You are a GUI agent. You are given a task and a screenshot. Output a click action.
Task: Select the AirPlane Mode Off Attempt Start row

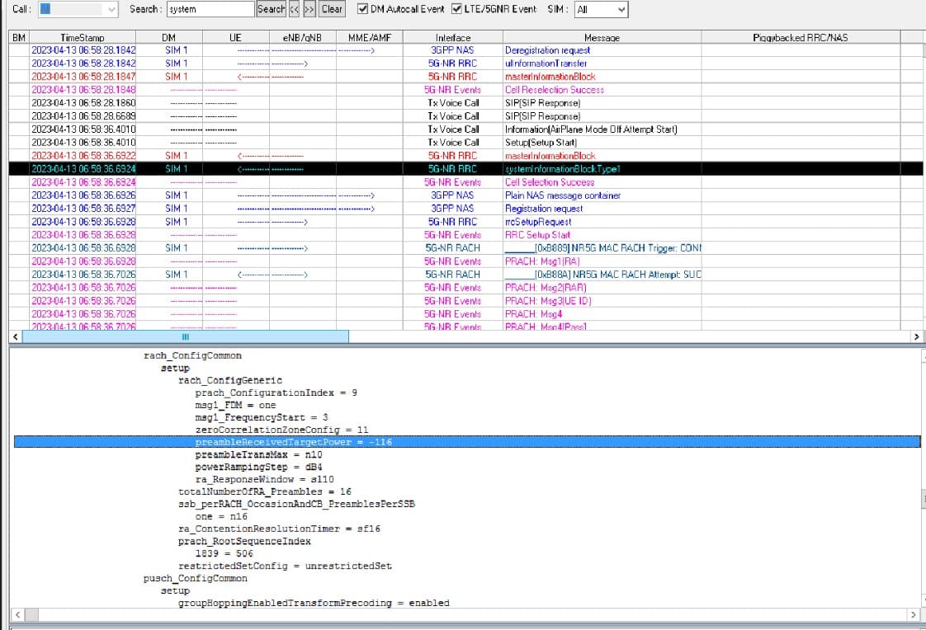[465, 129]
